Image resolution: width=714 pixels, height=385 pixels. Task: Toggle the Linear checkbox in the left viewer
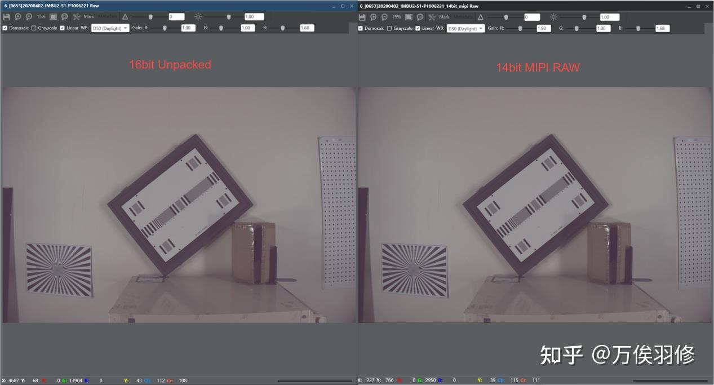(62, 28)
